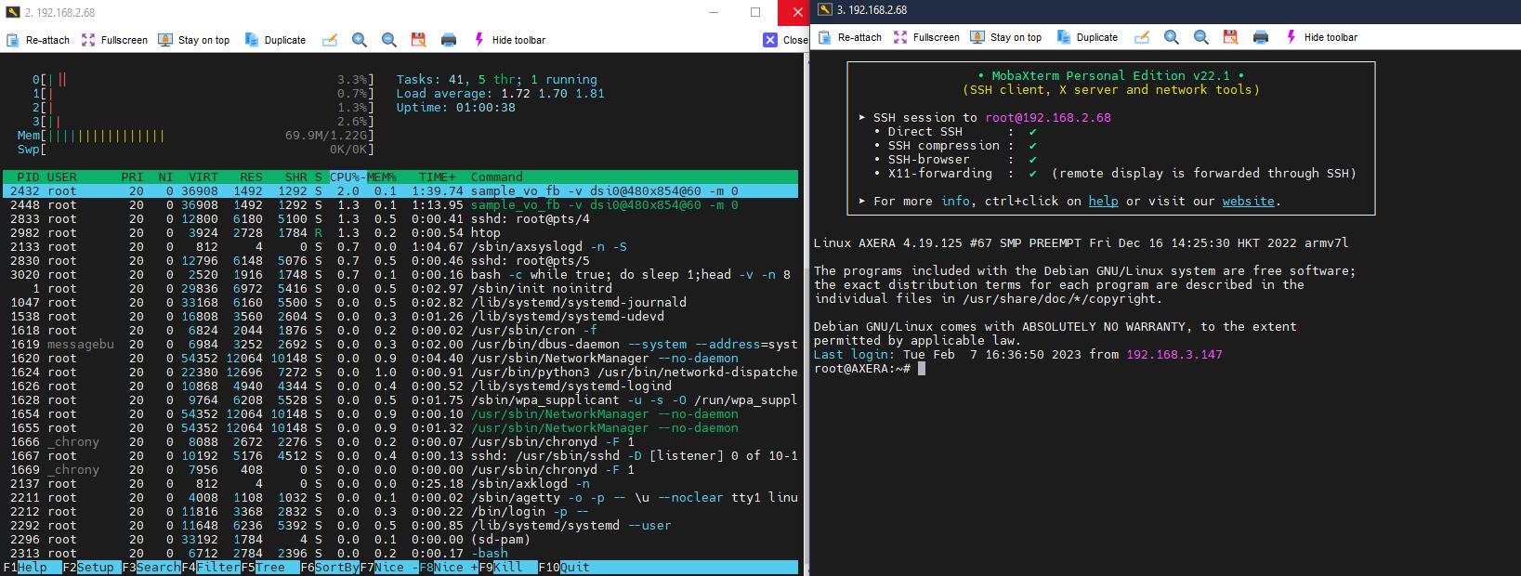Print terminal output from left window
Screen dimensions: 1521x576
tap(449, 40)
